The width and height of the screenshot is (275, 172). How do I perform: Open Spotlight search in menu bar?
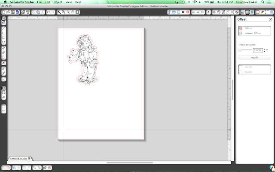(263, 2)
